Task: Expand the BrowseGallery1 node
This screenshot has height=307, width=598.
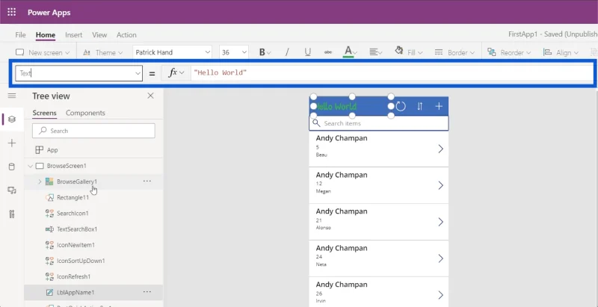Action: pyautogui.click(x=40, y=182)
